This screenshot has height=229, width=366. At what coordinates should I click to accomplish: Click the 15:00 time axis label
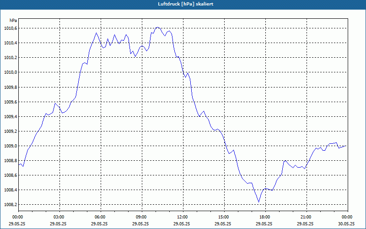224,217
